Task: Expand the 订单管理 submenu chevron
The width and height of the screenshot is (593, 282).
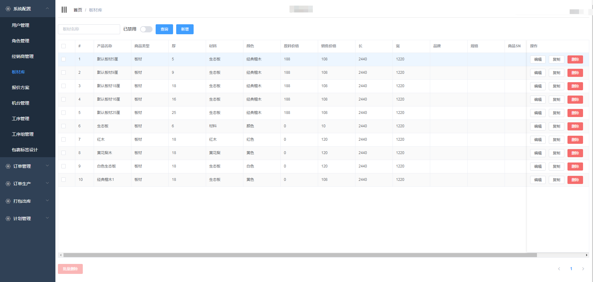Action: point(47,166)
